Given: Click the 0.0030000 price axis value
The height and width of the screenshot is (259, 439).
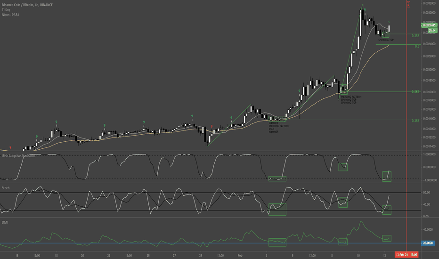Looking at the screenshot, I should [x=429, y=13].
